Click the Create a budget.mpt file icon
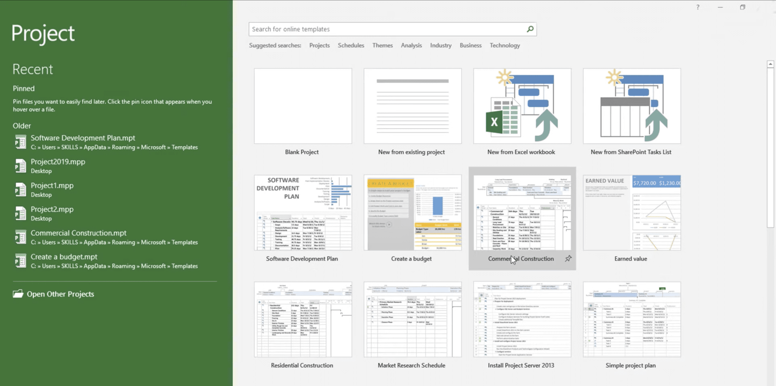Viewport: 776px width, 386px height. point(20,261)
